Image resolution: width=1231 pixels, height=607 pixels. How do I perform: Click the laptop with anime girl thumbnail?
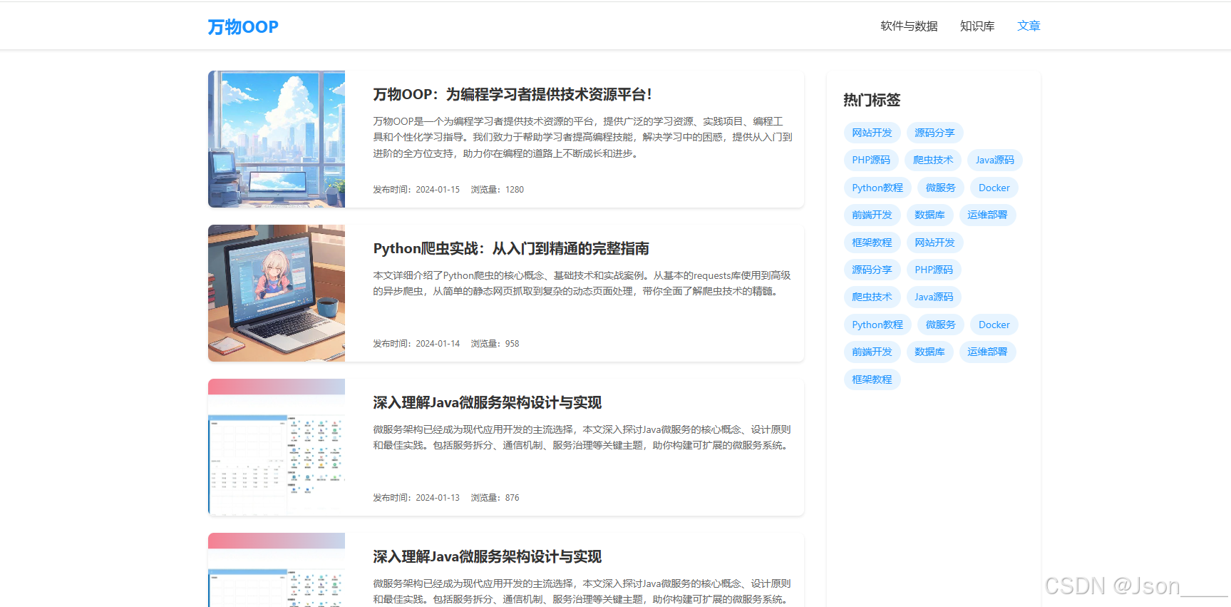[277, 293]
